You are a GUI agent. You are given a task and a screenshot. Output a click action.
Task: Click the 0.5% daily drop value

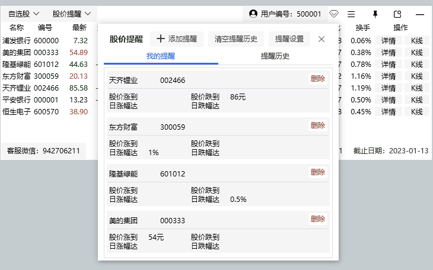point(238,200)
